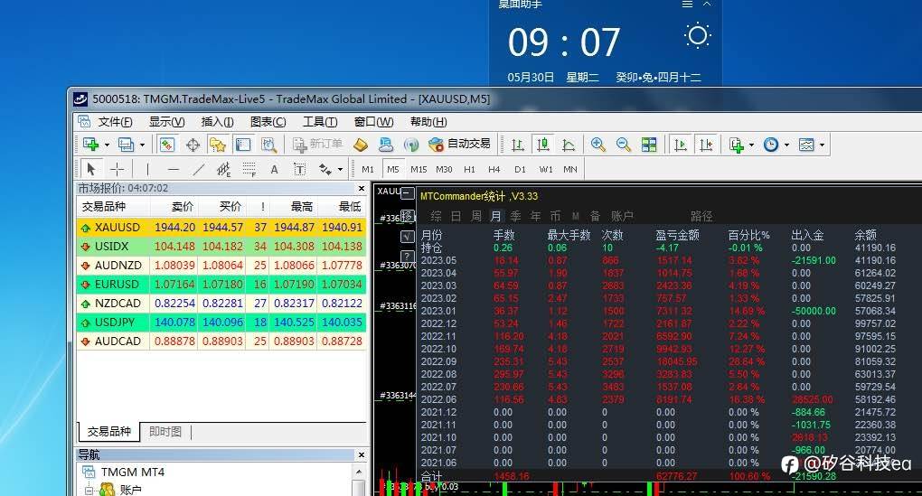Viewport: 922px width, 496px height.
Task: Switch timeframe to H1
Action: (x=469, y=169)
